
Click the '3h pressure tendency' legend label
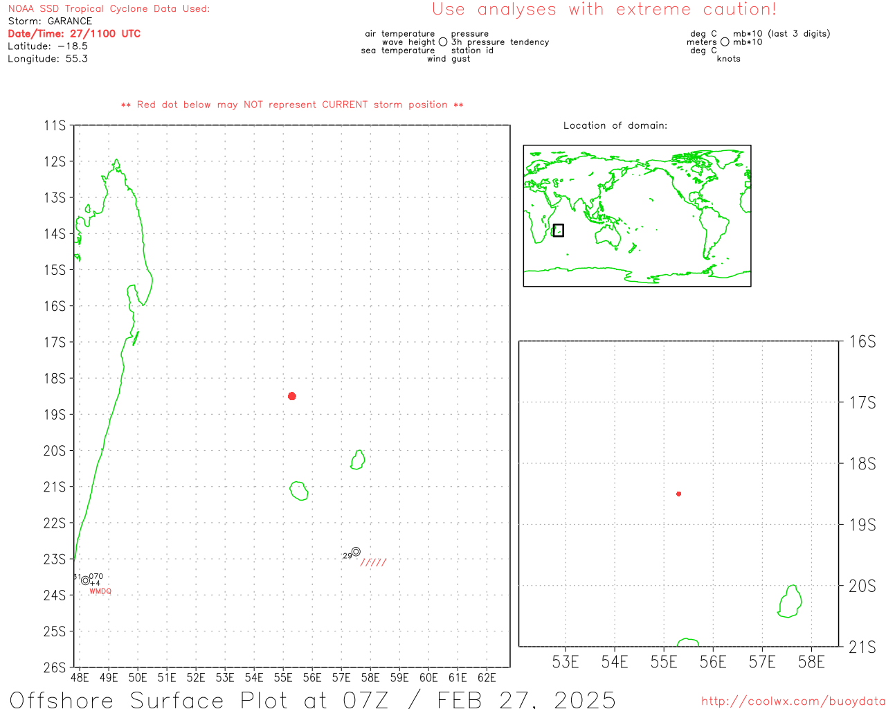tap(500, 42)
